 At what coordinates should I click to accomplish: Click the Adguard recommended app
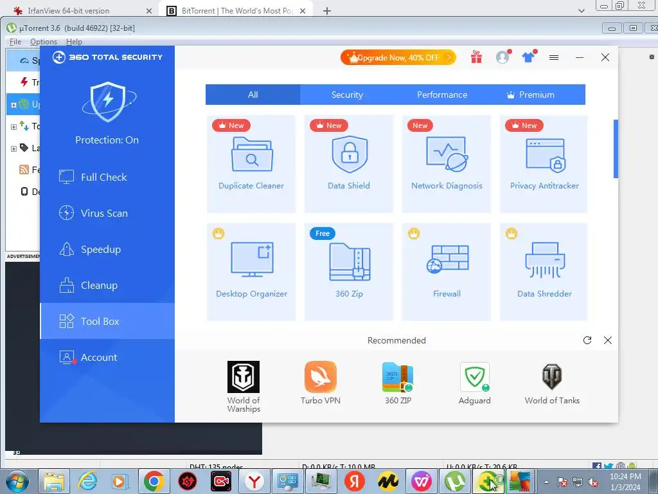[475, 383]
